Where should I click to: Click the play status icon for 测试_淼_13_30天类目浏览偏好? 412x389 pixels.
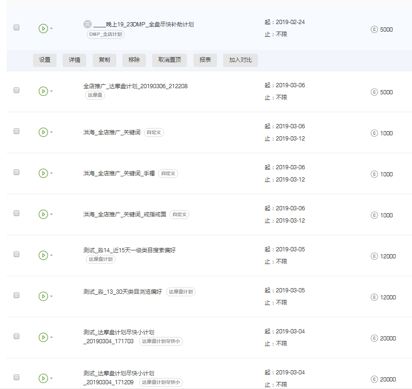pos(43,296)
